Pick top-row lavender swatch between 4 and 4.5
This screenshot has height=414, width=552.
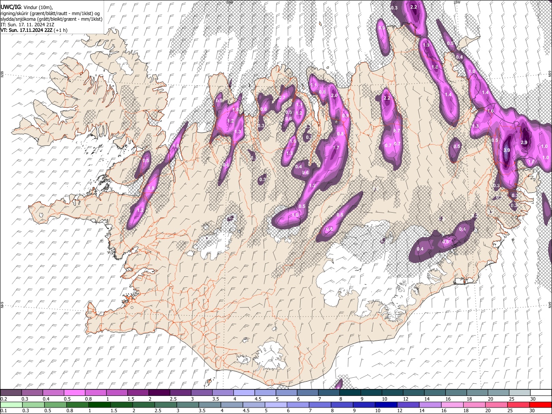click(244, 392)
